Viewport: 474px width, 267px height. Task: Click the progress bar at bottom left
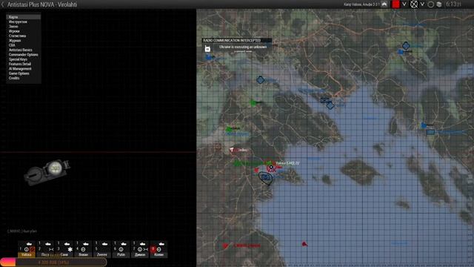click(x=53, y=262)
